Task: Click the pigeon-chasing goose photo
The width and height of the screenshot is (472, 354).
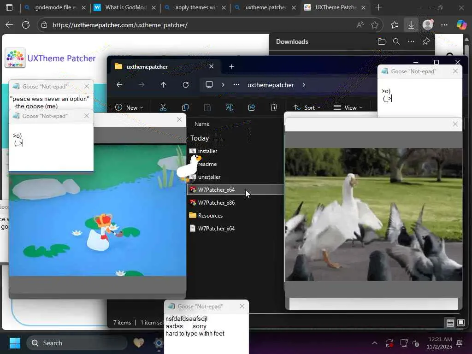Action: click(373, 214)
